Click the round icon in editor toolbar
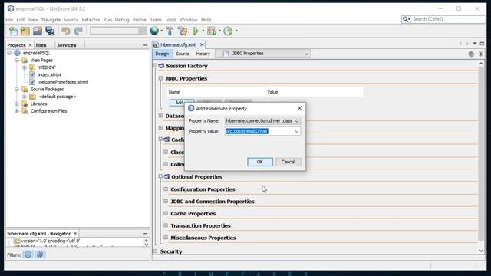The height and width of the screenshot is (276, 491). pos(471,54)
